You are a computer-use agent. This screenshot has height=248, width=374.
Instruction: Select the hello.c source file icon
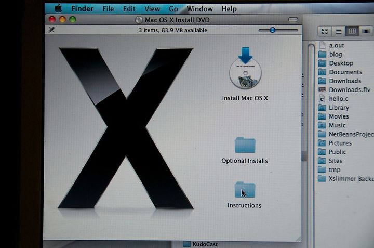(322, 99)
